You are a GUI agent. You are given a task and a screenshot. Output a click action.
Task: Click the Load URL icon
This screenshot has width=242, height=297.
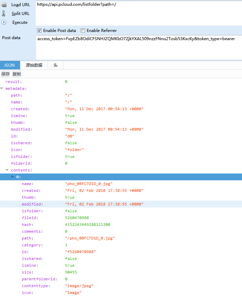tap(4, 5)
